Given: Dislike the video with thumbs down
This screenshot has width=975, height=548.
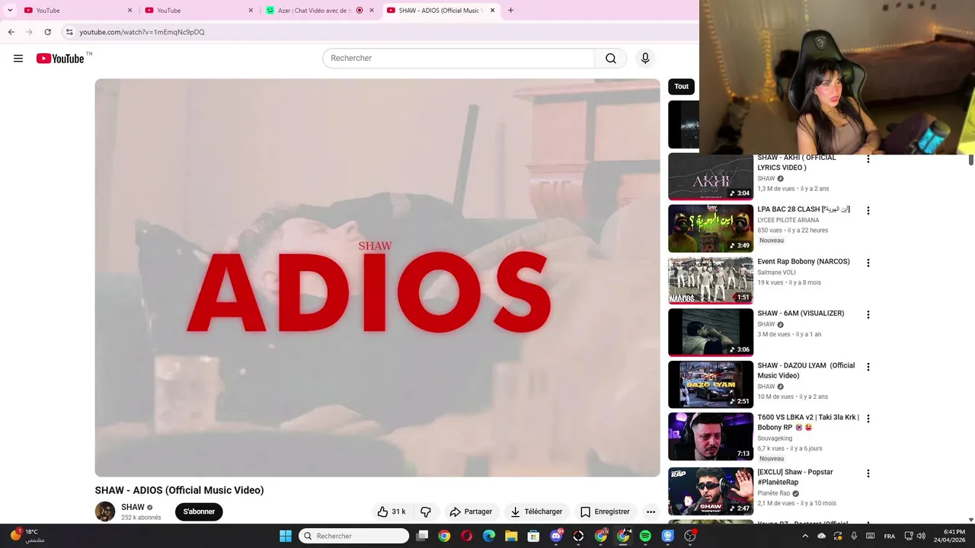Looking at the screenshot, I should pos(426,511).
